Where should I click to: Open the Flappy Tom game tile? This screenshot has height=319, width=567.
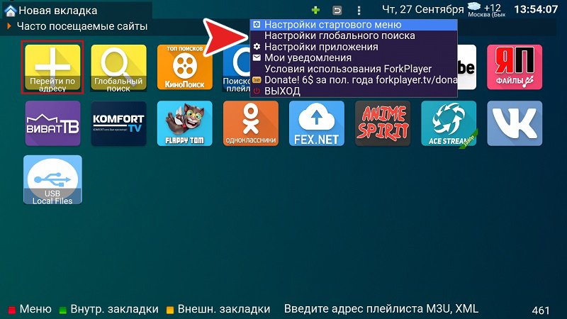[184, 123]
